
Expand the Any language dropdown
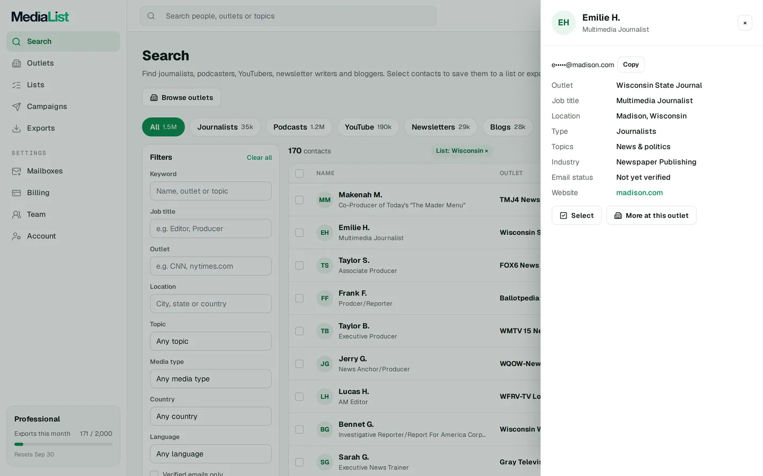click(x=211, y=454)
